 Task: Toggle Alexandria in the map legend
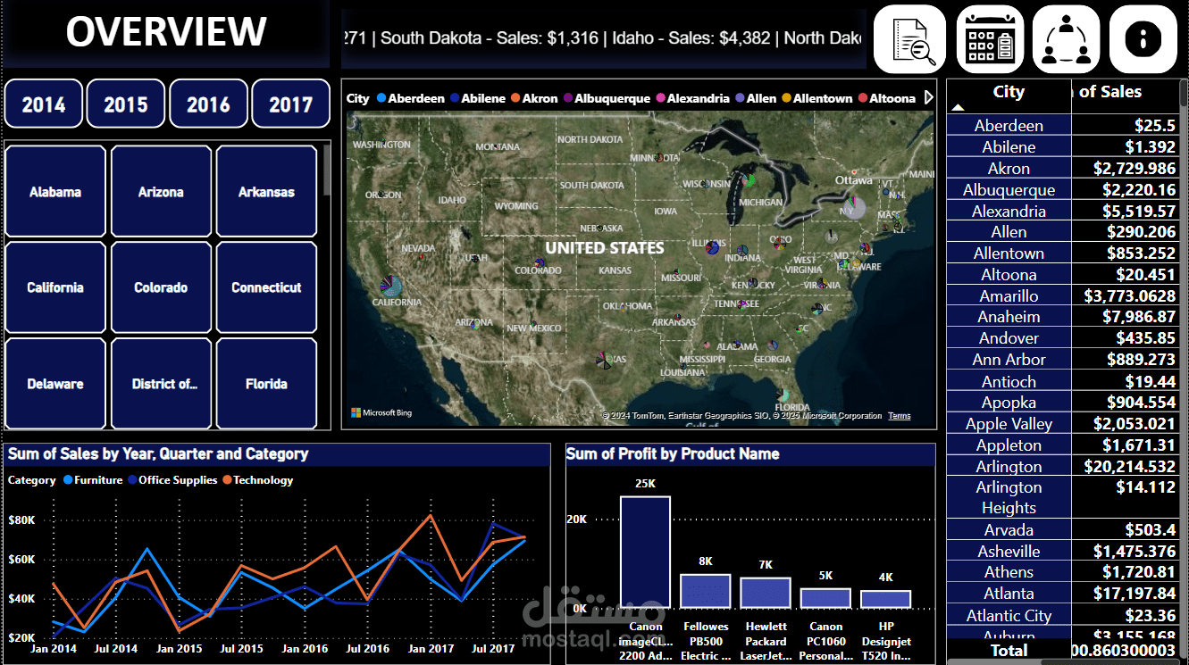[692, 98]
